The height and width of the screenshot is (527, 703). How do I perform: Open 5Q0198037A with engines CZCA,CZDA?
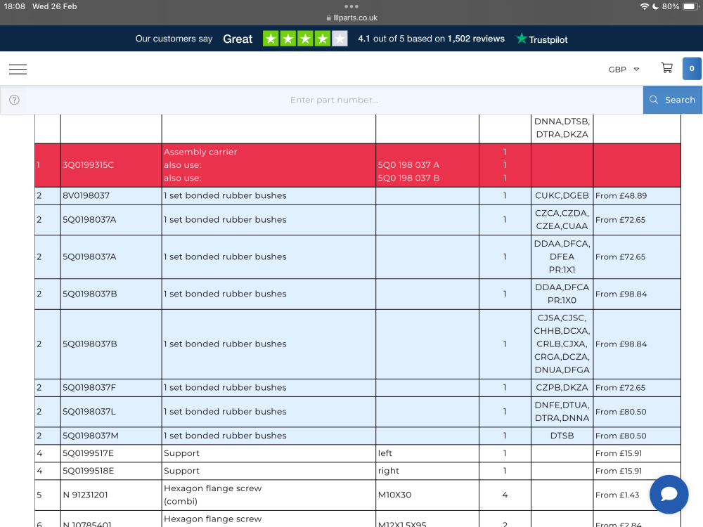[x=90, y=219]
